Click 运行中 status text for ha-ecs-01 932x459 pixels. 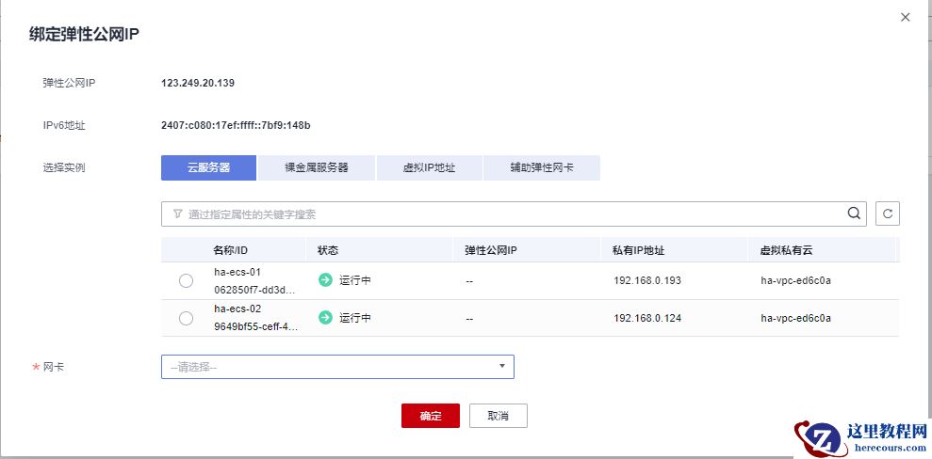(355, 280)
